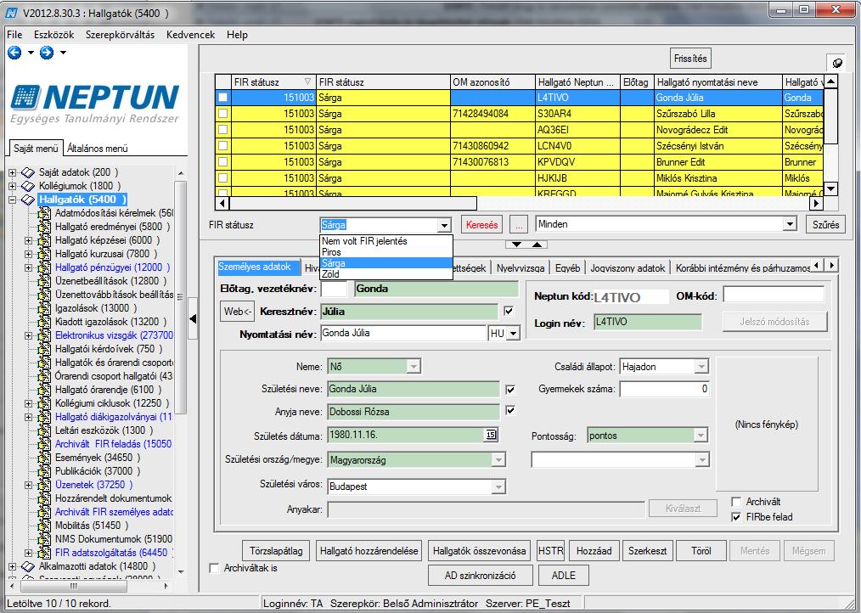Open the forward arrow history dropdown
861x613 pixels.
pos(63,53)
